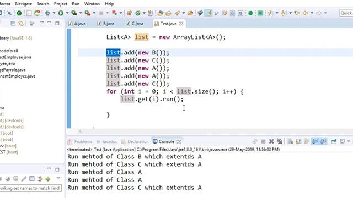
Task: Toggle Link with Editor in Package Explorer
Action: point(21,23)
